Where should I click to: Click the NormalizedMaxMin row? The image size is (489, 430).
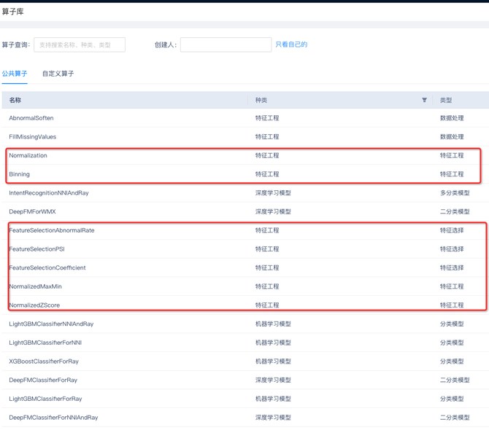36,286
